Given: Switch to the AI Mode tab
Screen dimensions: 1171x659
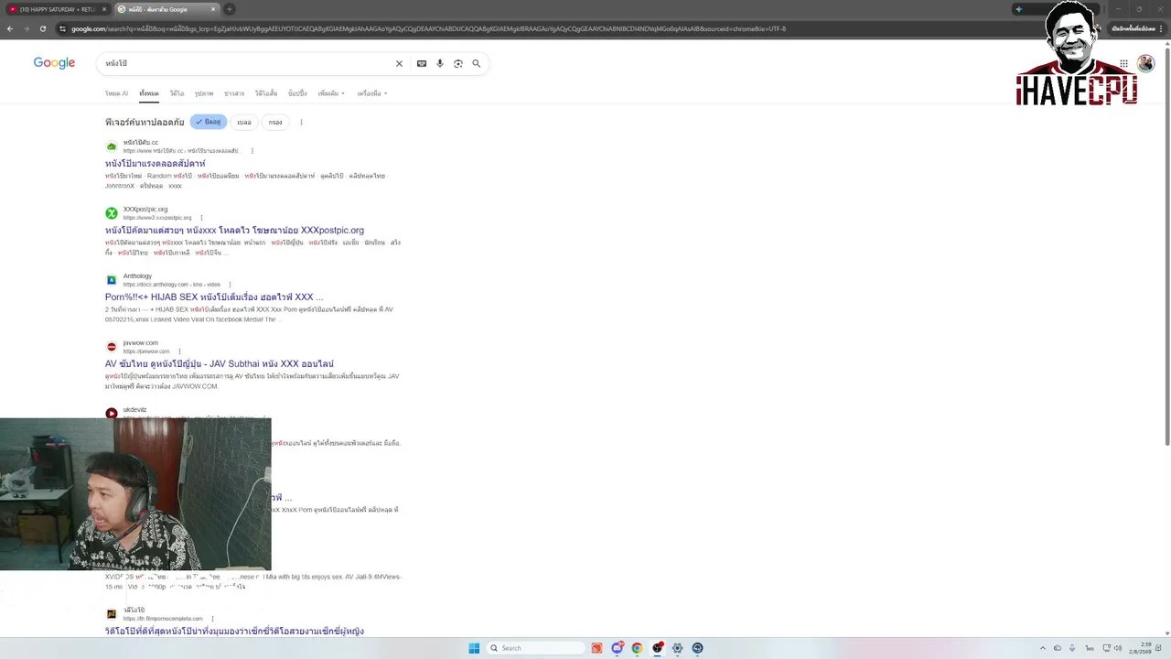Looking at the screenshot, I should point(116,93).
